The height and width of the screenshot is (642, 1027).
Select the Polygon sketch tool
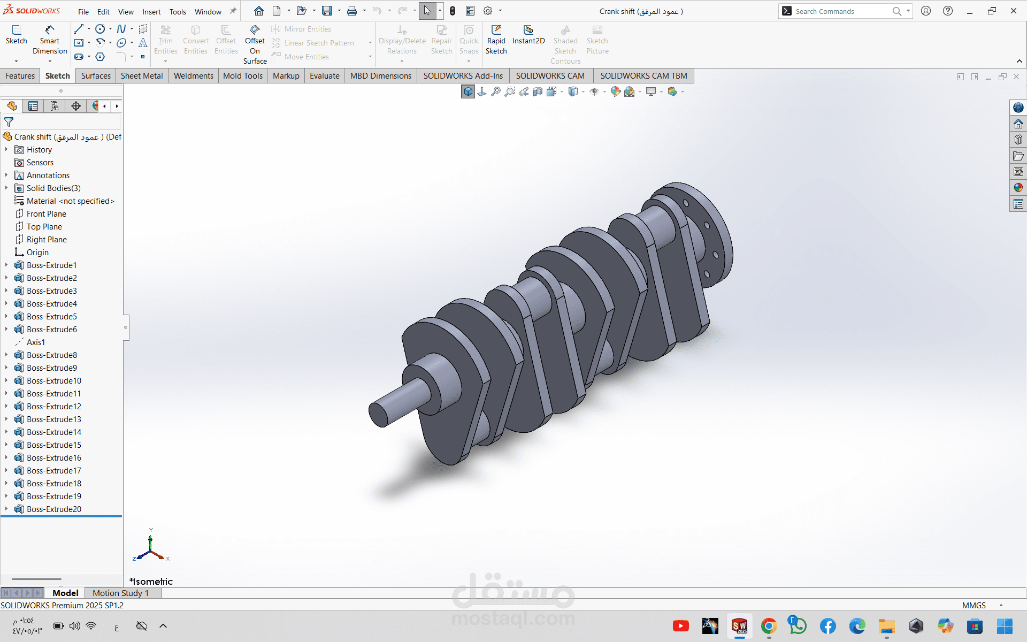[100, 57]
